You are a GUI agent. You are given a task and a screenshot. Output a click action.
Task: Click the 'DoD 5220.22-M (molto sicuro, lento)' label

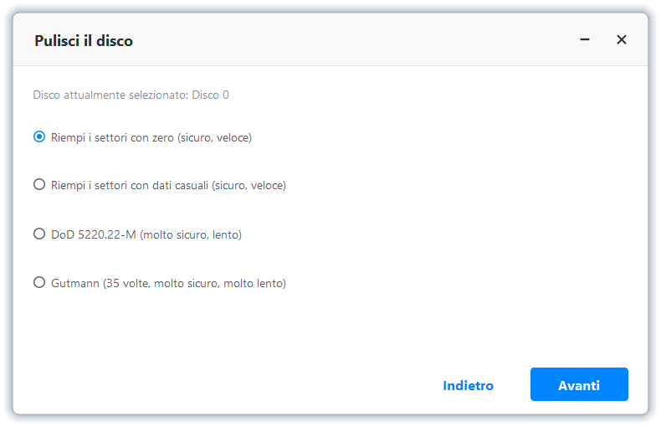click(146, 234)
